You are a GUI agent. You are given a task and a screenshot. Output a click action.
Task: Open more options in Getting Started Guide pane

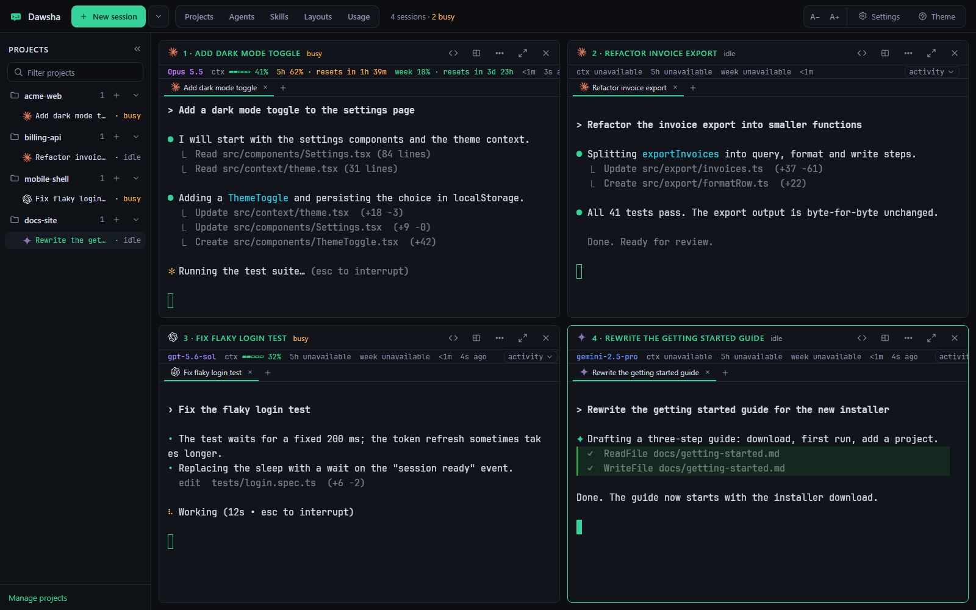pos(908,338)
